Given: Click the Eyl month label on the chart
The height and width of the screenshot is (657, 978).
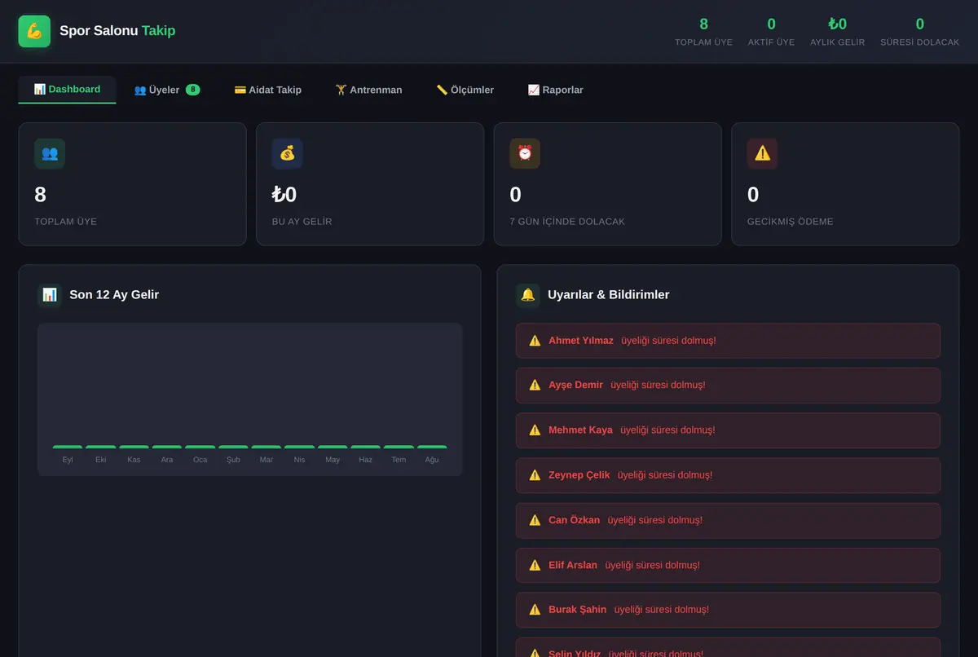Looking at the screenshot, I should (x=68, y=460).
